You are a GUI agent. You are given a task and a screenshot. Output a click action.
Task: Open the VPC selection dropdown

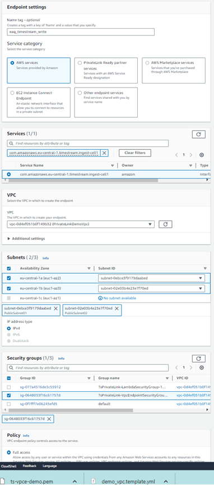click(81, 224)
